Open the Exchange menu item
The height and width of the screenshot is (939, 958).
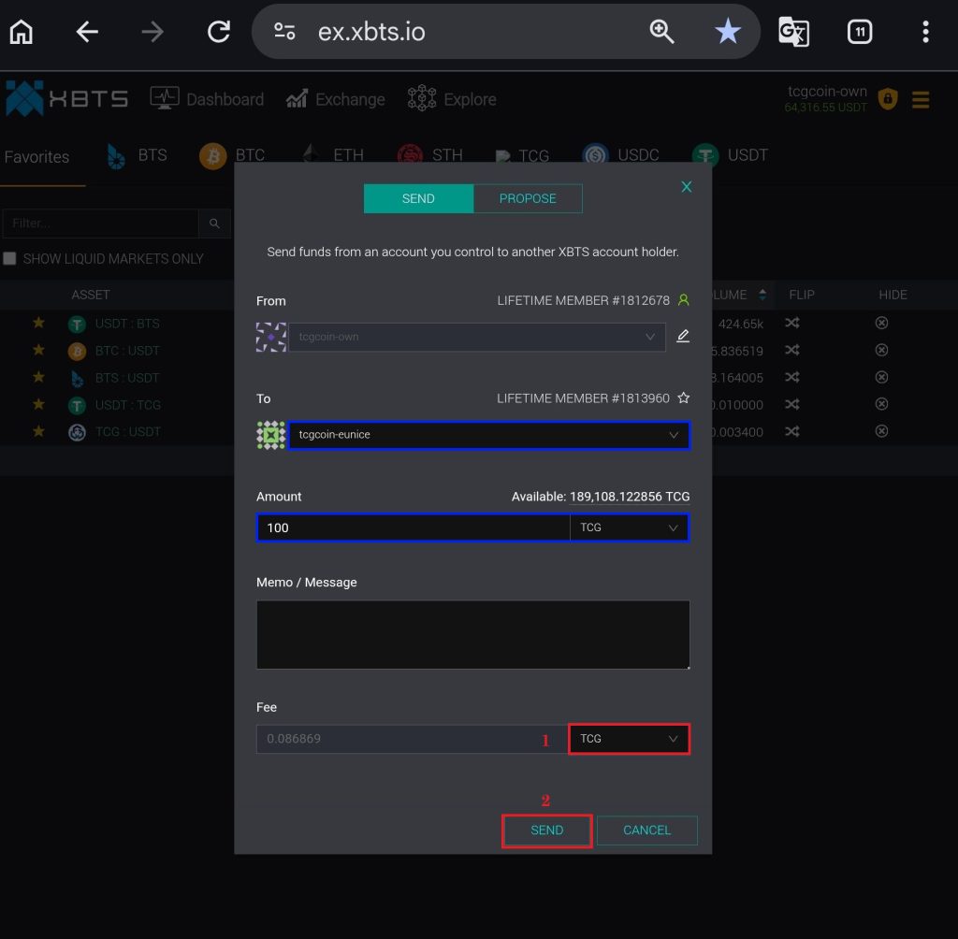(336, 99)
